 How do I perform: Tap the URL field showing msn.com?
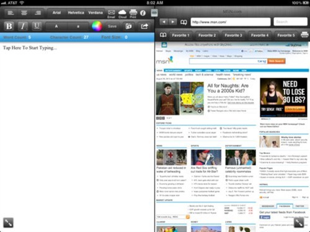[x=231, y=22]
